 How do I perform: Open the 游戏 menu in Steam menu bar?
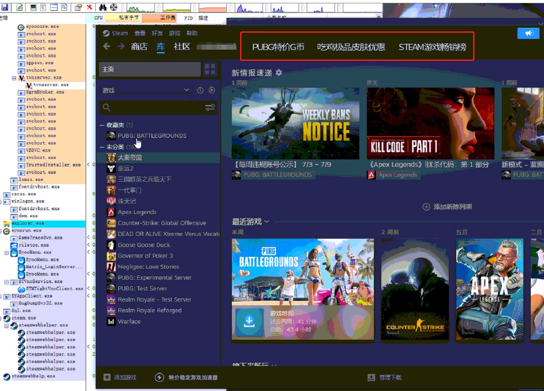click(174, 33)
